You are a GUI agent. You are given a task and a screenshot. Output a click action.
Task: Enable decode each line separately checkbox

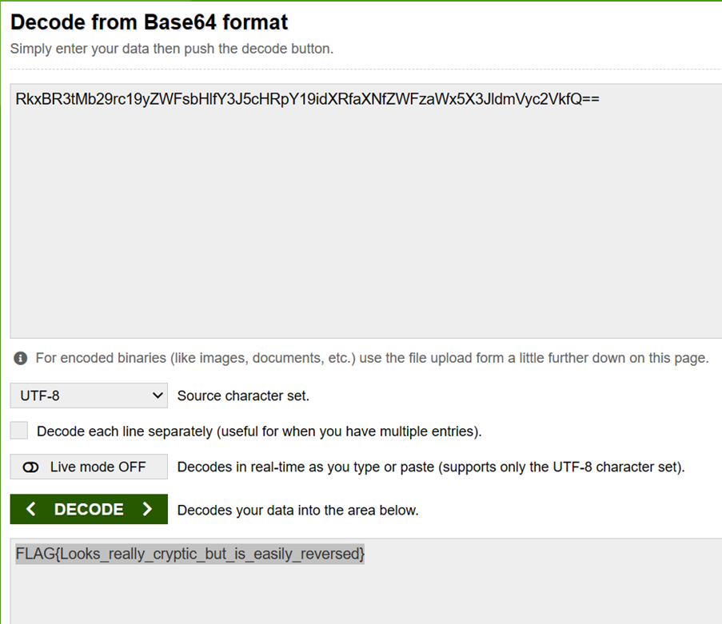coord(19,431)
